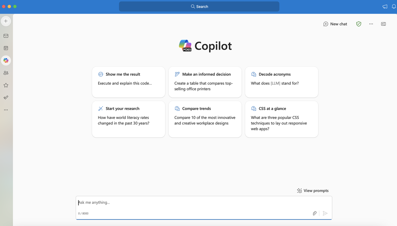Open the more options ellipsis near New chat
Image resolution: width=397 pixels, height=226 pixels.
371,24
